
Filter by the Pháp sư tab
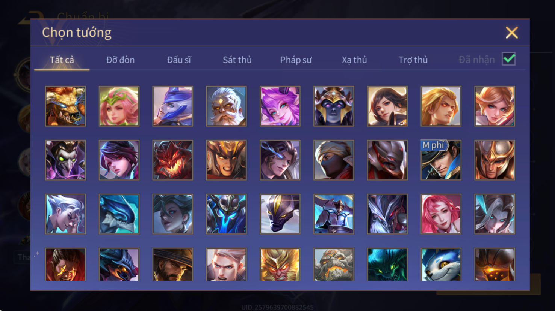pyautogui.click(x=296, y=60)
